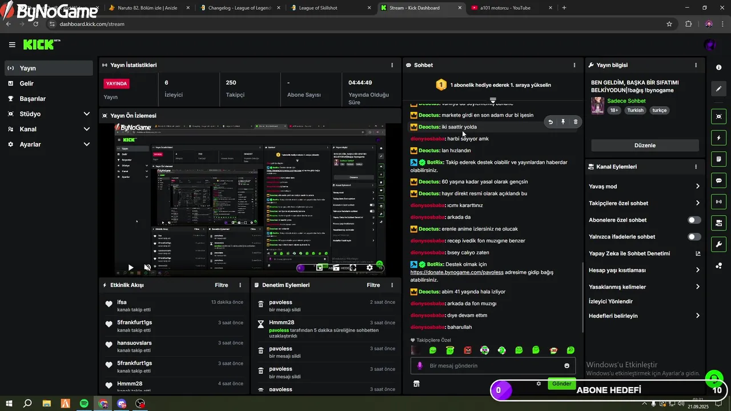Click the wrench icon in right sidebar
The image size is (731, 411).
718,244
